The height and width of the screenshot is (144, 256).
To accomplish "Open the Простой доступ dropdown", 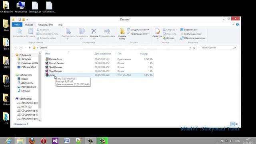I will point(138,34).
